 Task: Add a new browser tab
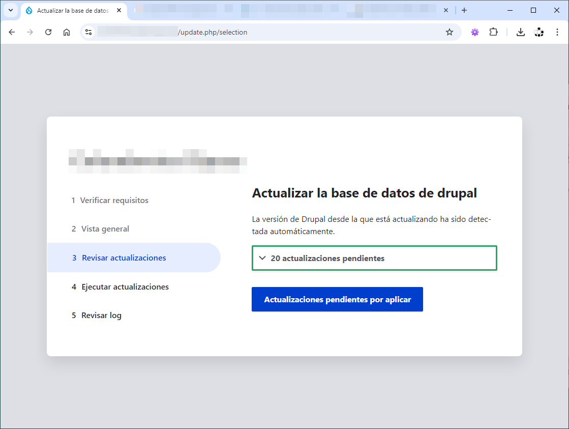[464, 10]
